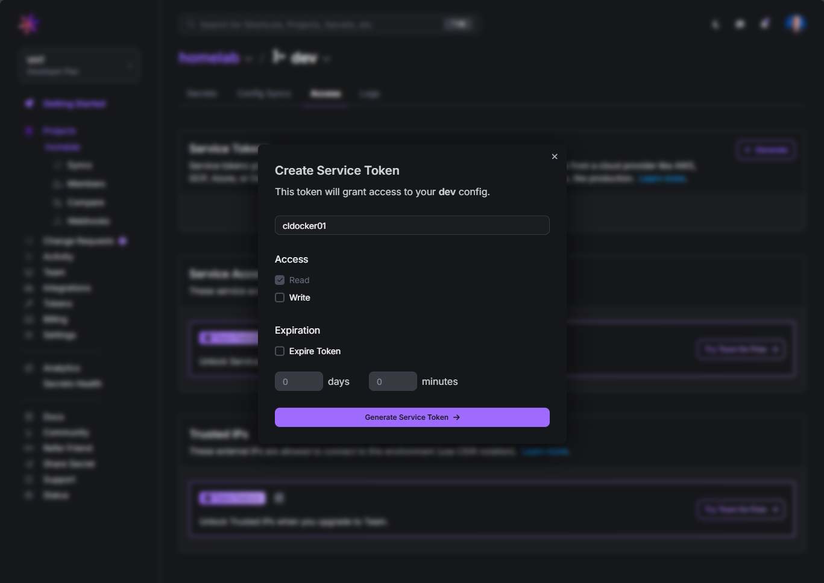Close the Create Service Token dialog
Viewport: 824px width, 583px height.
(555, 157)
